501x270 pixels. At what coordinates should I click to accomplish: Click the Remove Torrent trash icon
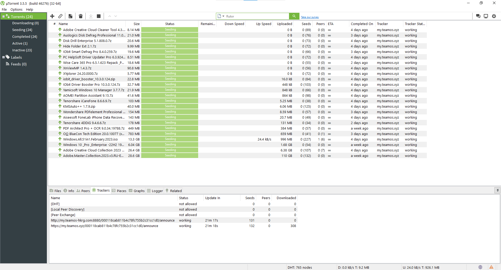(x=81, y=16)
